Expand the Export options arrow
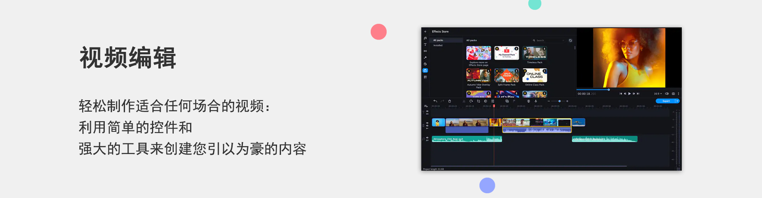This screenshot has height=198, width=762. [677, 101]
